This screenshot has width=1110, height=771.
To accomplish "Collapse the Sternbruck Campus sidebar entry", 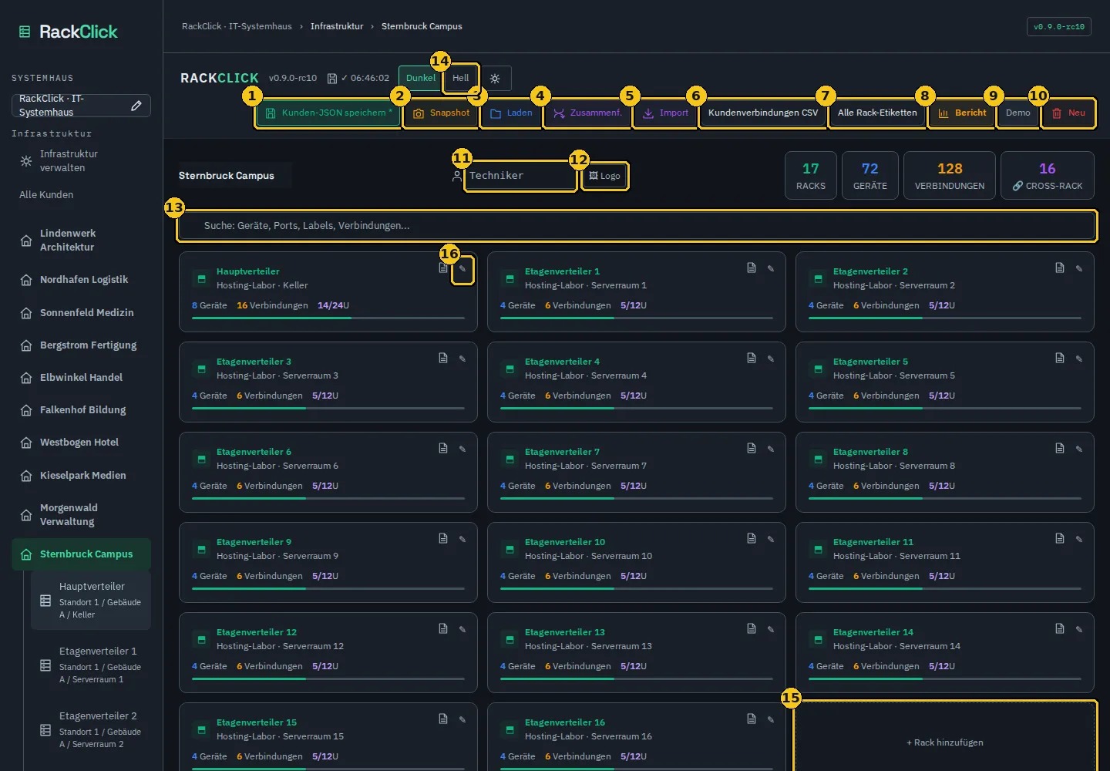I will coord(81,554).
